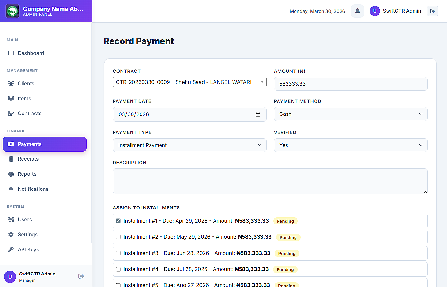Click the company logo icon
The height and width of the screenshot is (287, 447).
coord(13,11)
